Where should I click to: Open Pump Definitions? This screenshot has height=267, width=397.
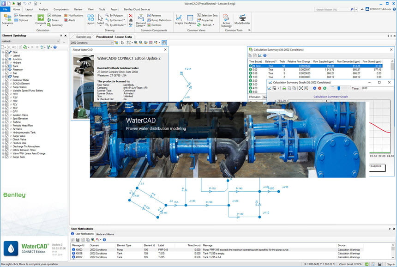tap(159, 20)
